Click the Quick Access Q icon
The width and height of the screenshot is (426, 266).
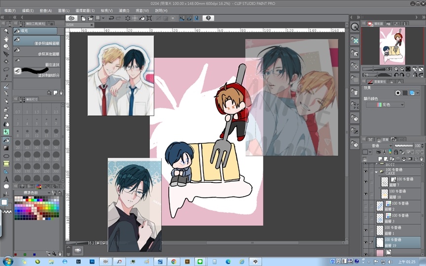click(355, 27)
